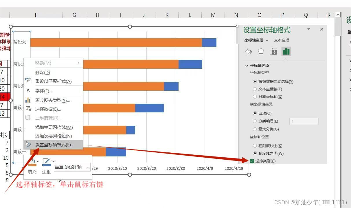Select column M header
The image size is (351, 208).
tap(213, 15)
